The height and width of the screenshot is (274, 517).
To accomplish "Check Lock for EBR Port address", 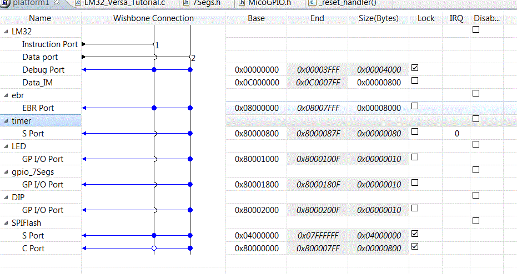I will point(415,106).
